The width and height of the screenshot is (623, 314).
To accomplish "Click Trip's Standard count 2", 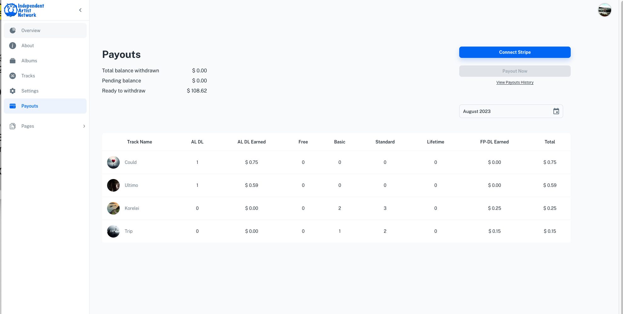I will coord(385,231).
